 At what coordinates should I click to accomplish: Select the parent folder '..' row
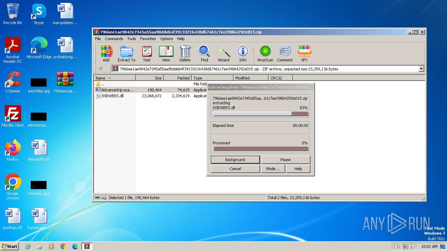point(151,84)
